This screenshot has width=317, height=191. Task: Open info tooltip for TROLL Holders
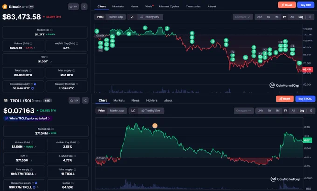click(x=72, y=183)
